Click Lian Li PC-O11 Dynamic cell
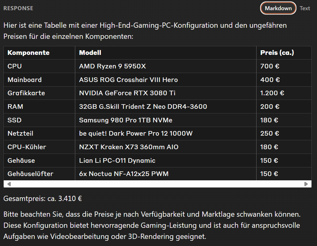The width and height of the screenshot is (317, 246). pos(166,161)
